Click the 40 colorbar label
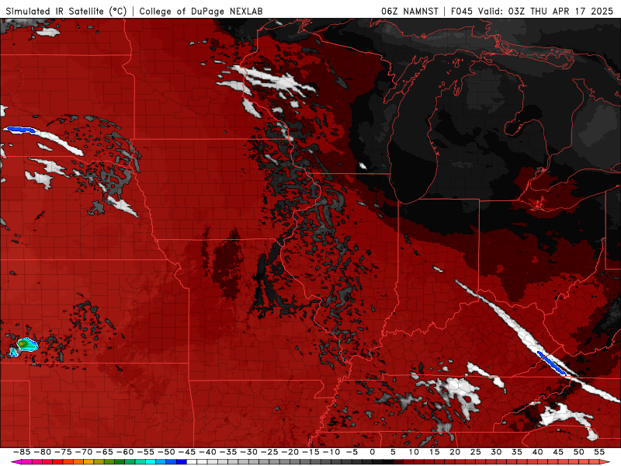The image size is (621, 466). pos(537,452)
